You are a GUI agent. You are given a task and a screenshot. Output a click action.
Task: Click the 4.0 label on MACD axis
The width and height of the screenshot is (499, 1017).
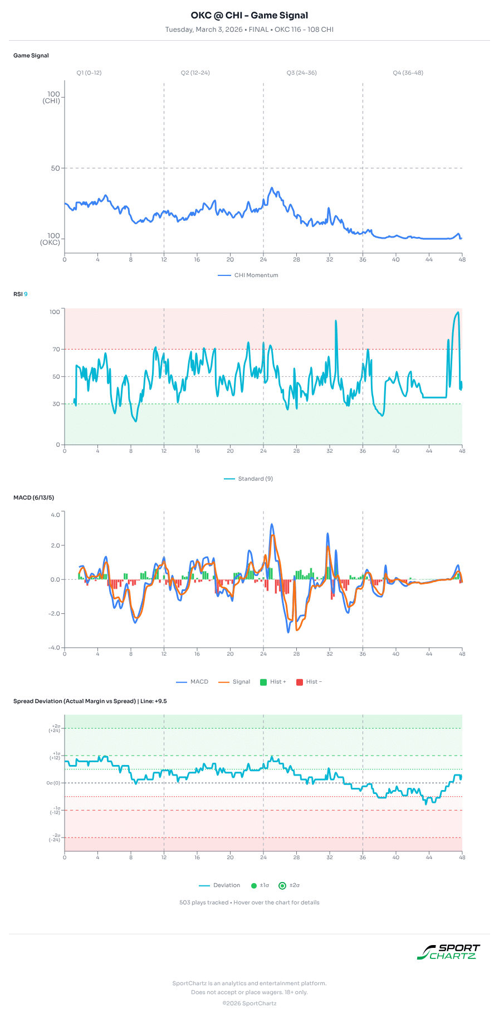pos(55,515)
